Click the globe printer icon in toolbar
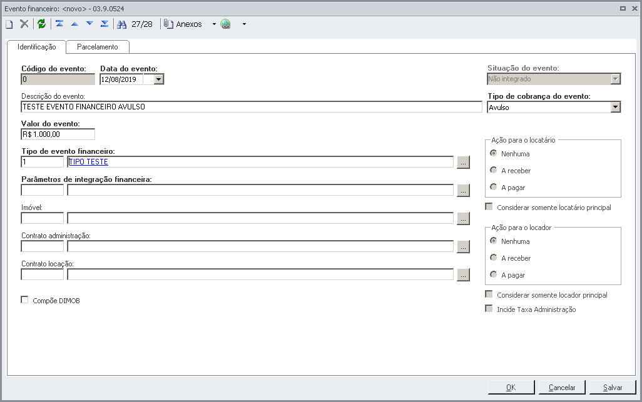Viewport: 642px width, 402px height. click(226, 24)
